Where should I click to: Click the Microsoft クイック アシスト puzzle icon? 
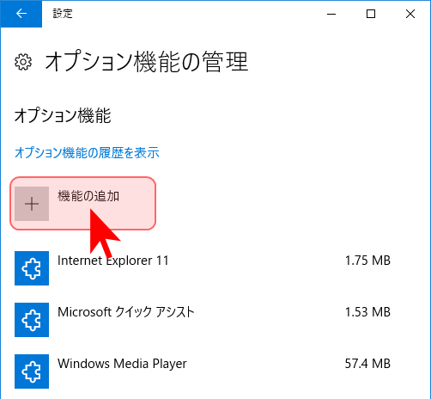click(x=32, y=320)
